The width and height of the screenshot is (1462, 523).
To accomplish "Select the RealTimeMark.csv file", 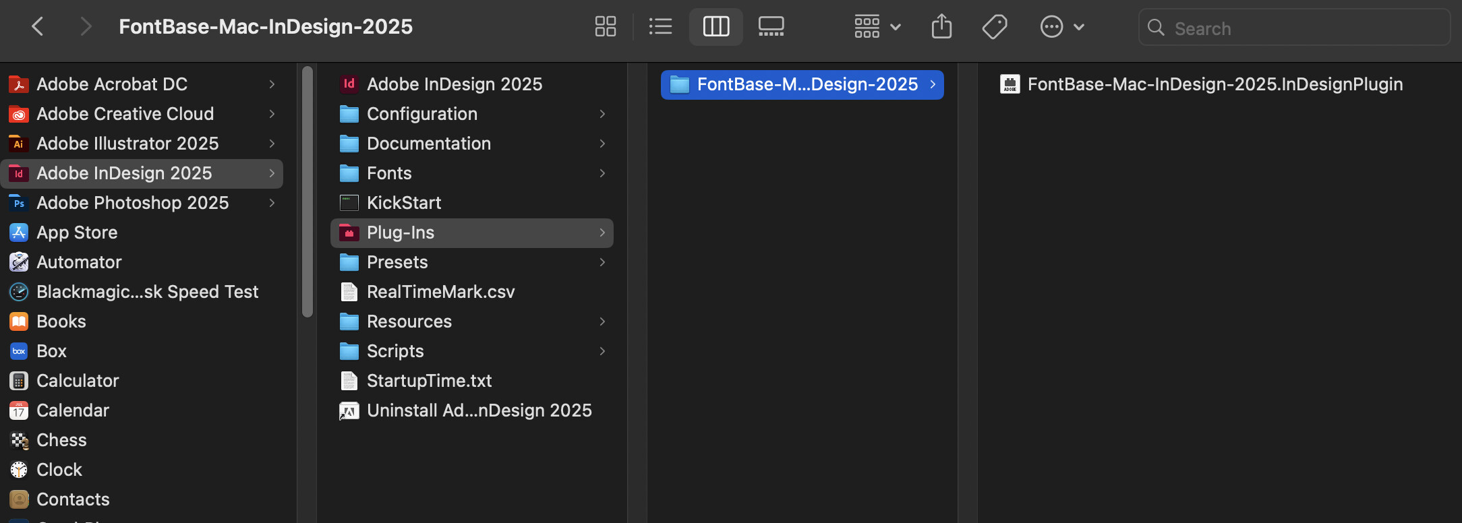I will [x=472, y=292].
